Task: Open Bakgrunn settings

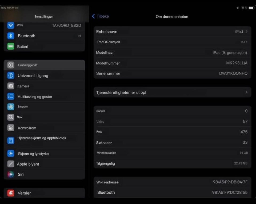Action: 45,107
